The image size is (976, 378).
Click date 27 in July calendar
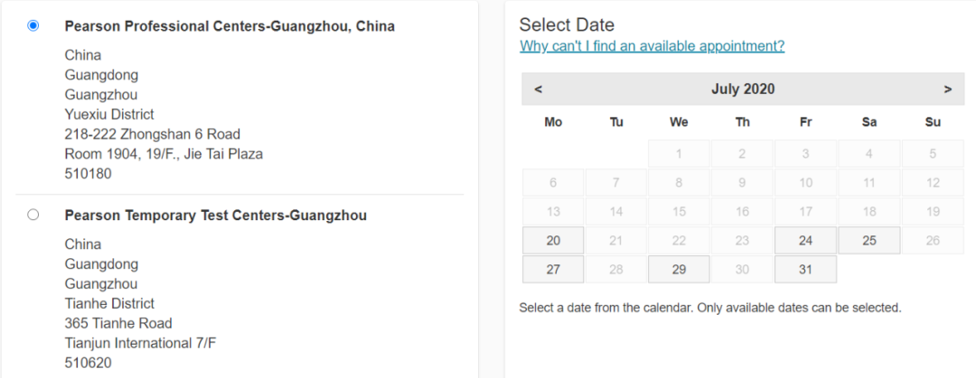(553, 270)
